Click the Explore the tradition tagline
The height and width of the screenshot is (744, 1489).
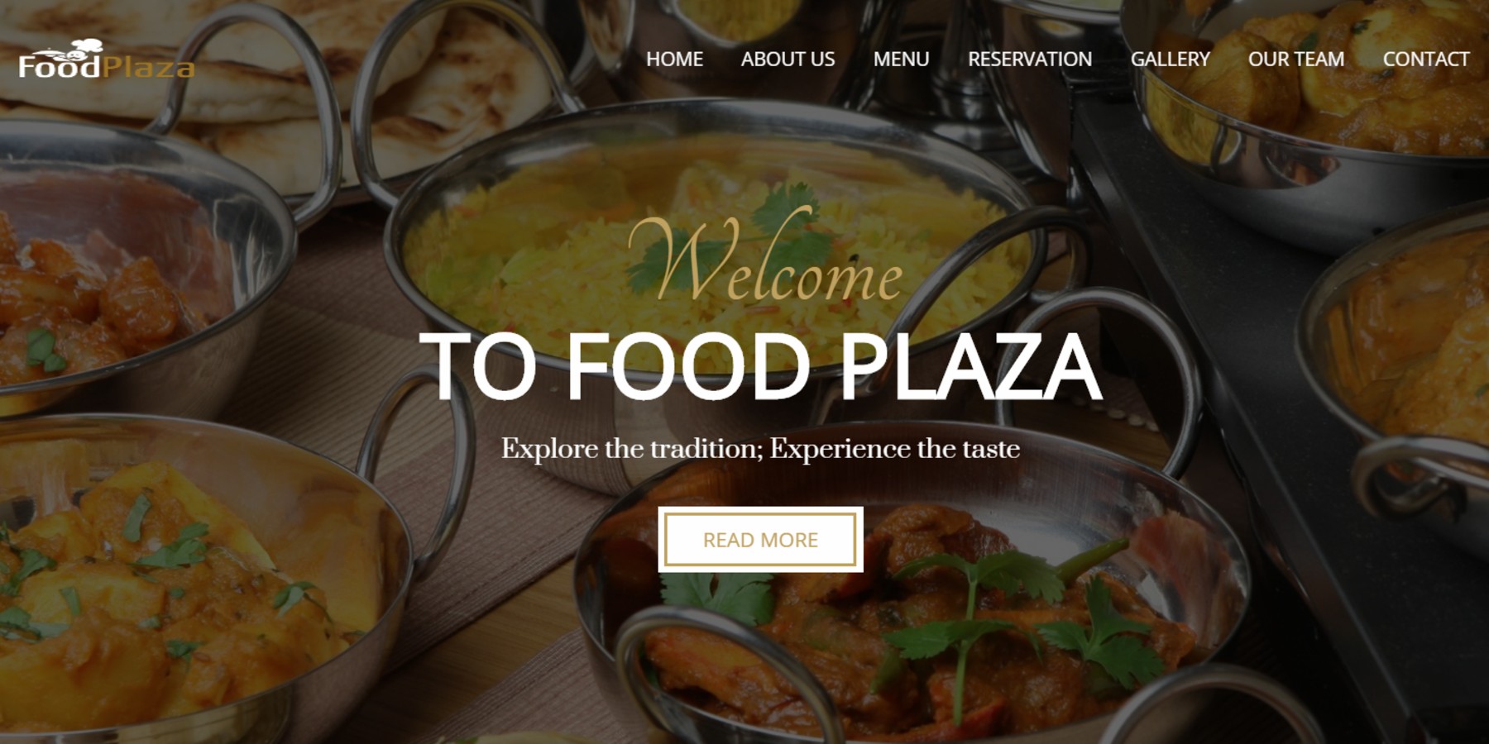click(760, 449)
